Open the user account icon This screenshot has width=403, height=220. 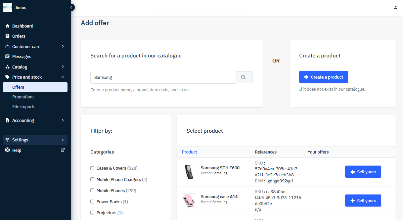[x=396, y=8]
